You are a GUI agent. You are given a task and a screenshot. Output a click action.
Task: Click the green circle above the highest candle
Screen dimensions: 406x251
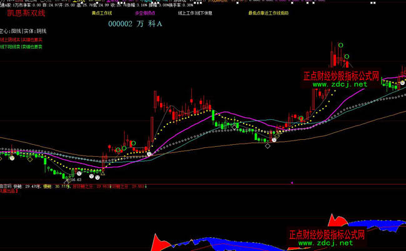pyautogui.click(x=341, y=46)
